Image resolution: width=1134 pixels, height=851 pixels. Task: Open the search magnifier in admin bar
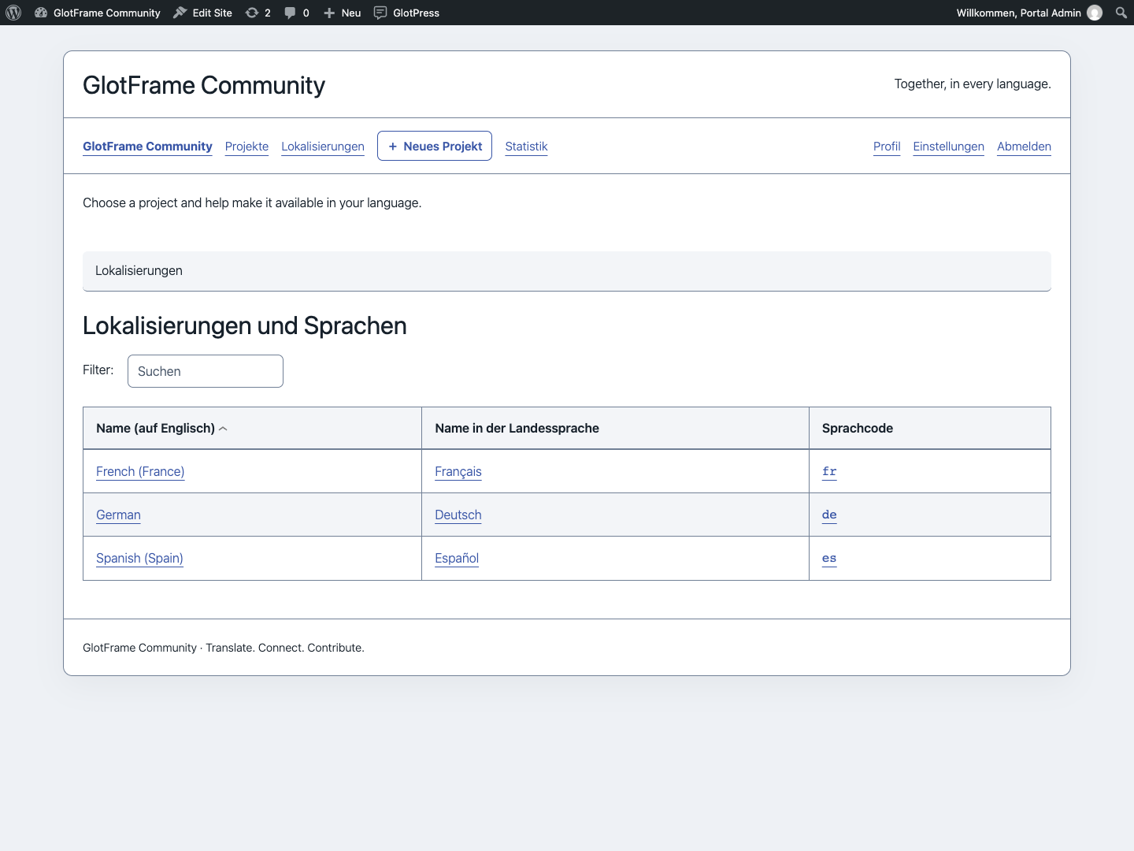coord(1121,13)
